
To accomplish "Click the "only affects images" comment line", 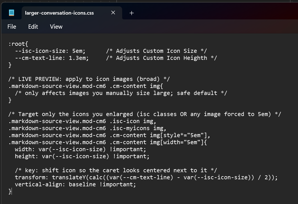I will (x=121, y=93).
